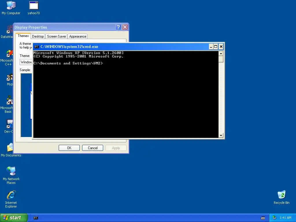Minimize the cmd.exe window
This screenshot has width=296, height=222.
[211, 47]
